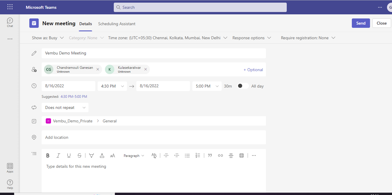Screen dimensions: 392x195
Task: Open Apps in the left sidebar
Action: (x=10, y=168)
